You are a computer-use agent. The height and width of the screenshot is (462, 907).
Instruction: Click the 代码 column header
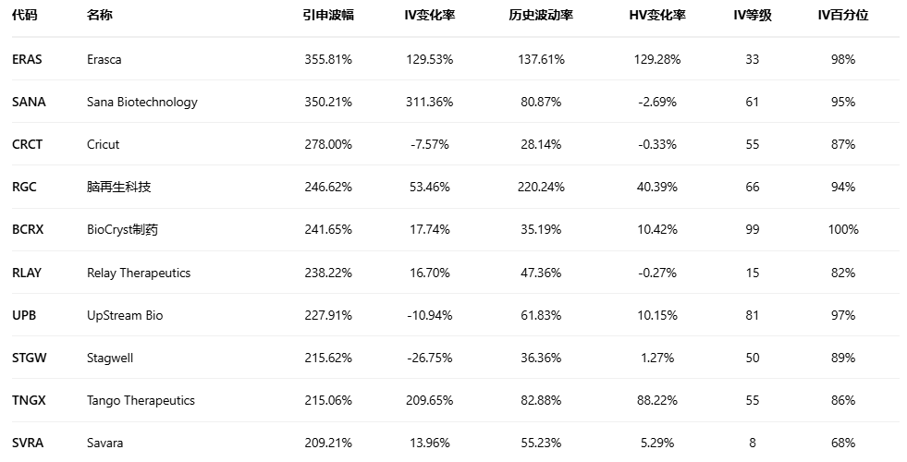coord(25,16)
